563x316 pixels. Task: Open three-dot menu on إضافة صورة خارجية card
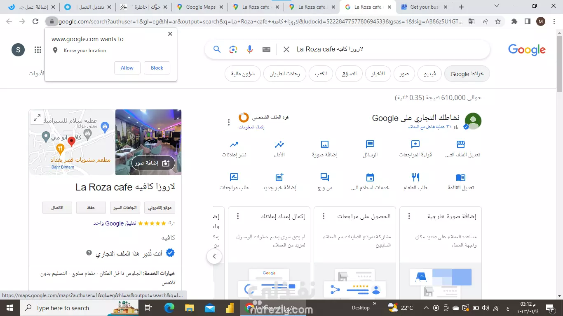point(409,216)
